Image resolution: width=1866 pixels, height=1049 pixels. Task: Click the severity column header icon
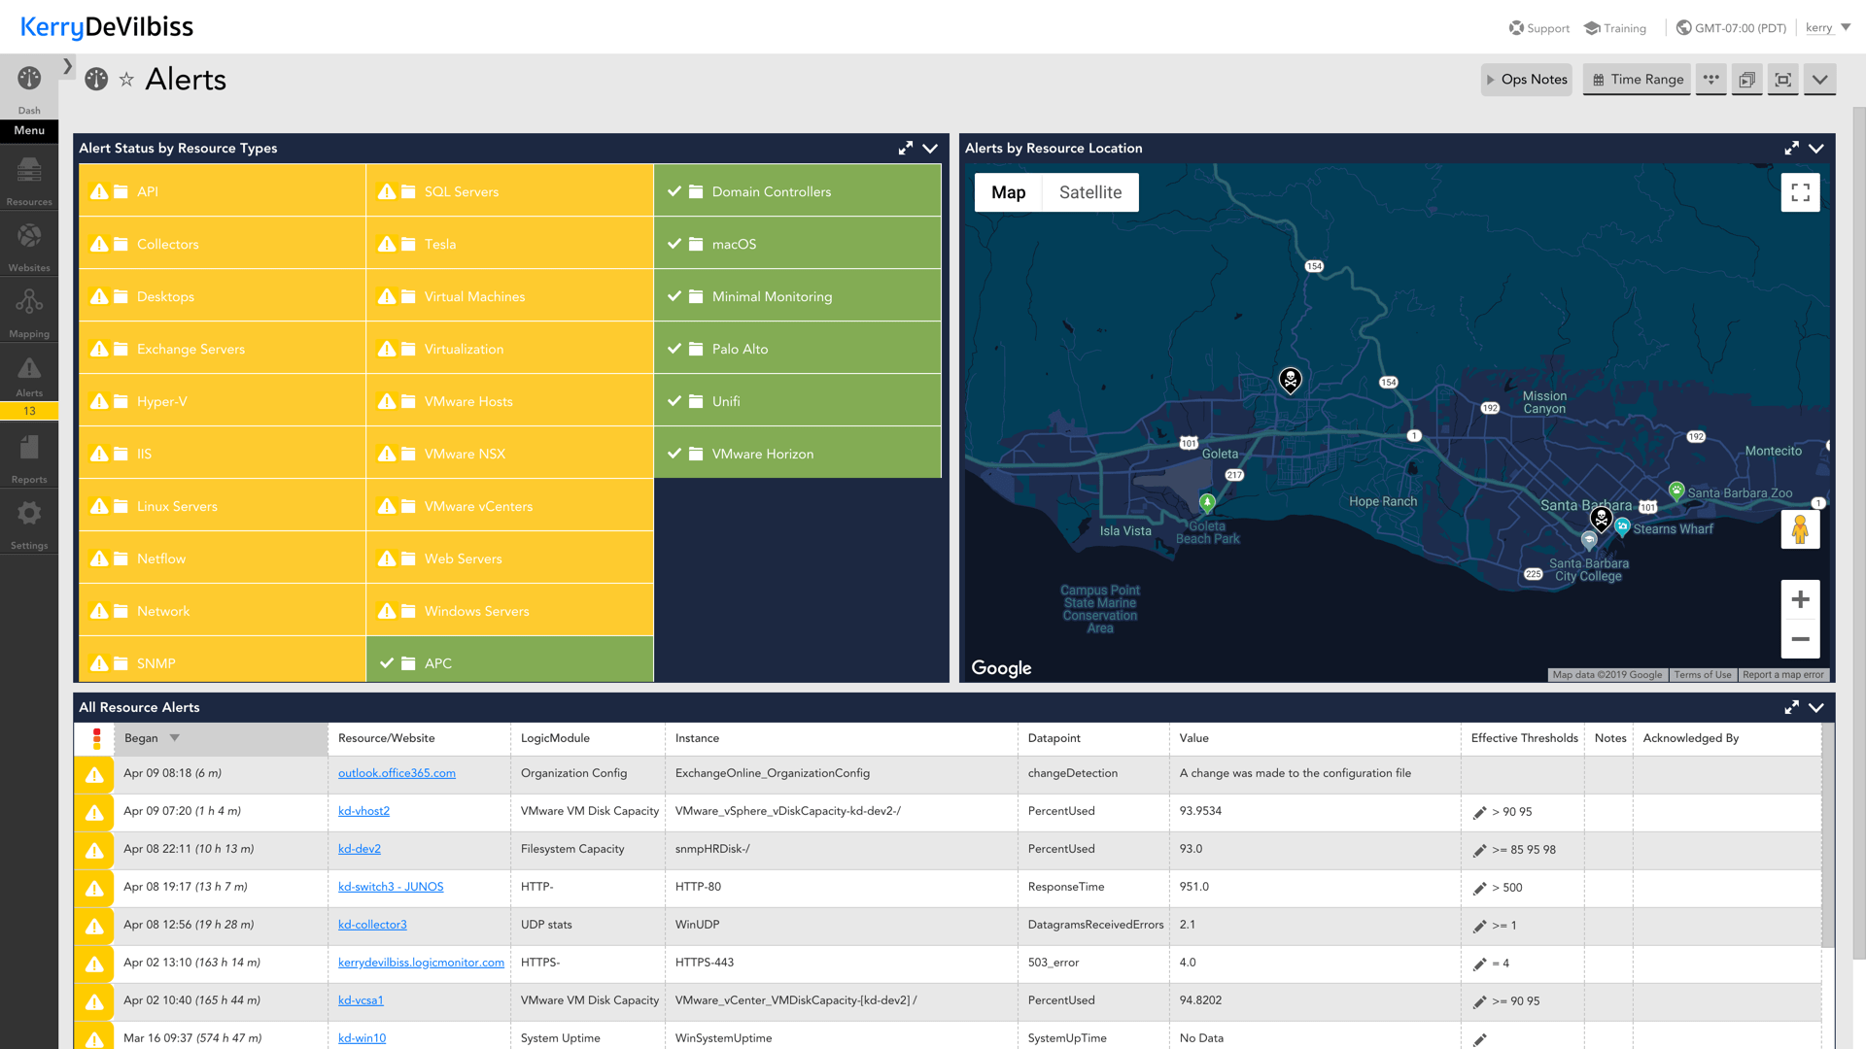tap(96, 739)
